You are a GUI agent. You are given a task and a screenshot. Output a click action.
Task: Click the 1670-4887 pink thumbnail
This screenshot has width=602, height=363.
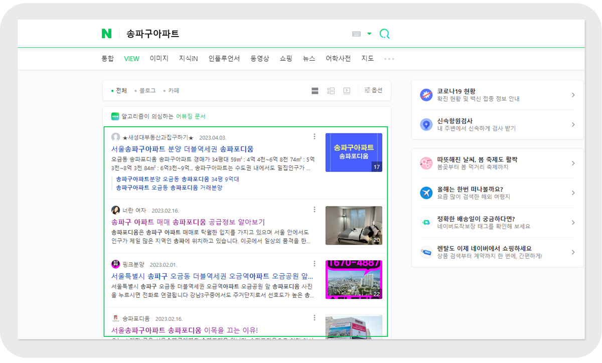click(354, 280)
